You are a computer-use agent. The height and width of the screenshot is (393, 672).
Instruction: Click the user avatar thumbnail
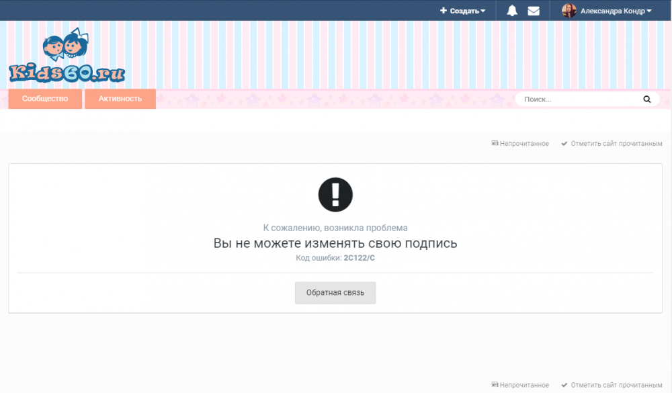coord(571,10)
